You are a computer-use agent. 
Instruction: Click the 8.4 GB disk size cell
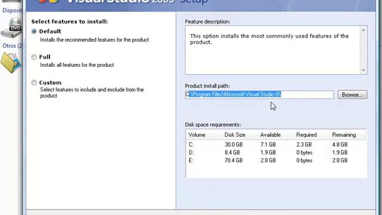(x=232, y=153)
